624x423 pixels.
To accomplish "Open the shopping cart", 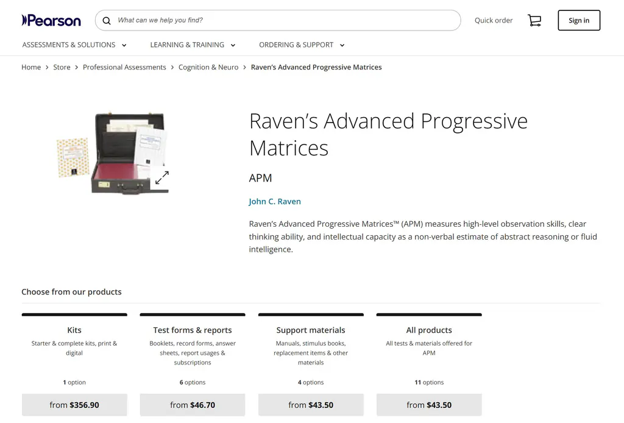I will (x=534, y=20).
